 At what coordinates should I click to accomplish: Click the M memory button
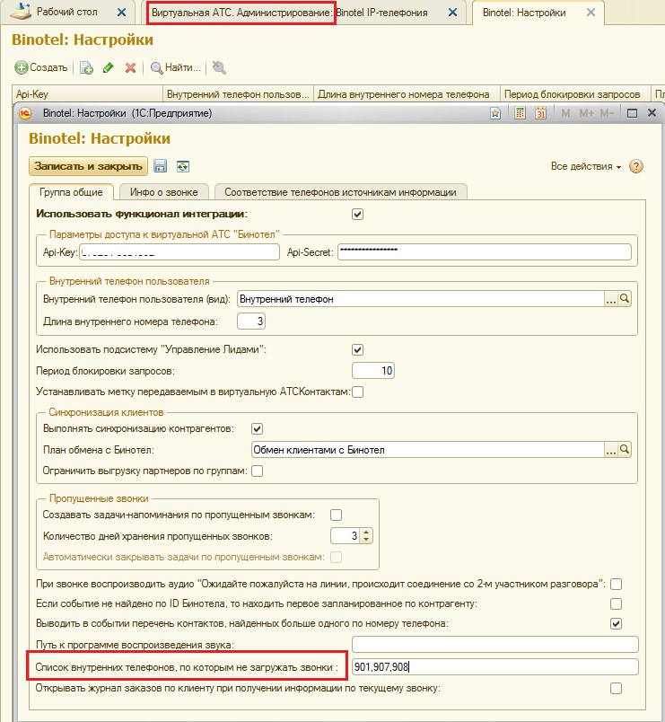coord(565,113)
